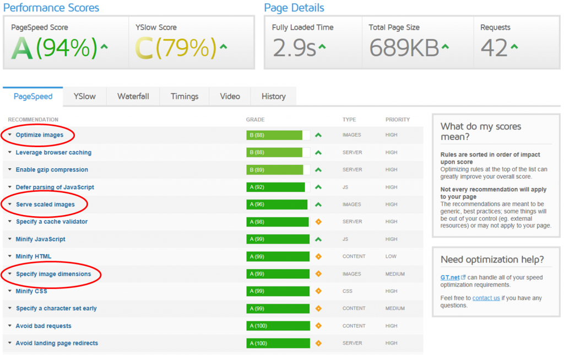Switch to the YSlow tab
Image resolution: width=564 pixels, height=355 pixels.
(x=84, y=96)
